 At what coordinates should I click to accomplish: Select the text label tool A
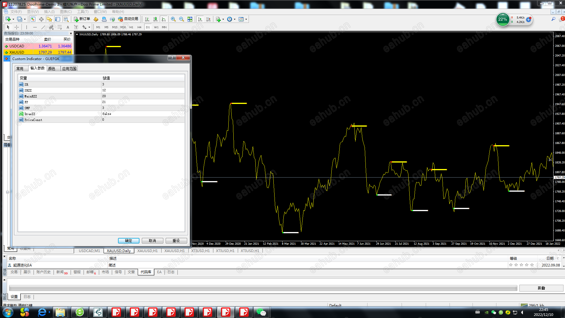click(x=68, y=27)
